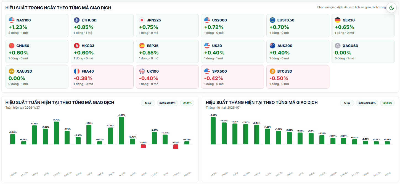Open the AUS200 symbol card
Image resolution: width=400 pixels, height=184 pixels.
[x=298, y=51]
